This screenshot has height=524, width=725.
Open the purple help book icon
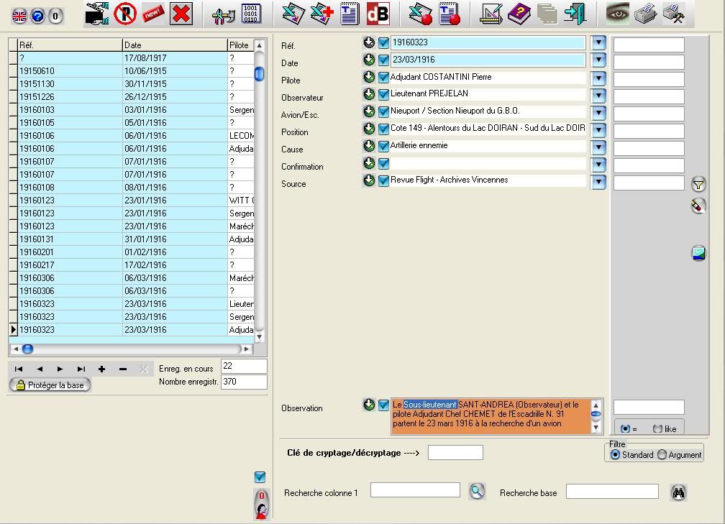click(x=519, y=14)
